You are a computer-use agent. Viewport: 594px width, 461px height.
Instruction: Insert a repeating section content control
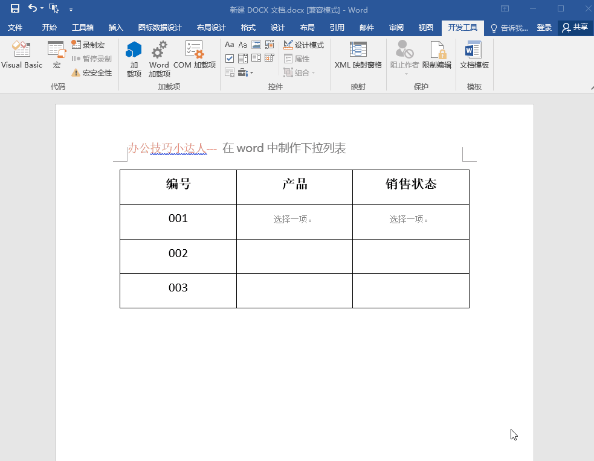(229, 72)
